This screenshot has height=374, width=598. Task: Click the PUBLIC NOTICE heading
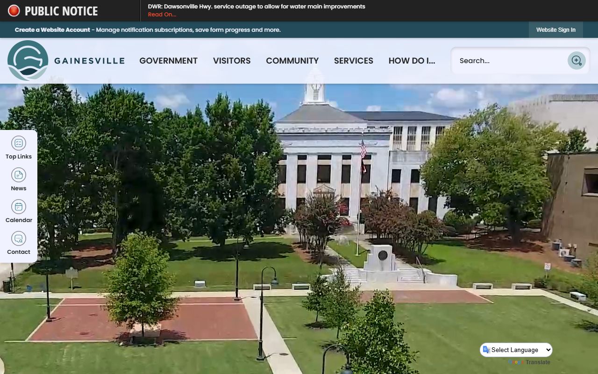(x=61, y=11)
